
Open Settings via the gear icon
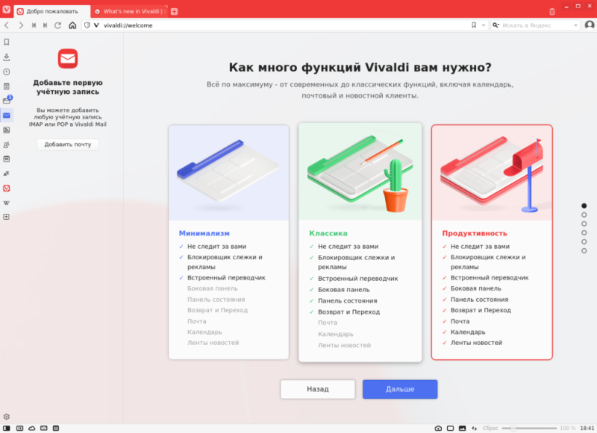coord(7,417)
